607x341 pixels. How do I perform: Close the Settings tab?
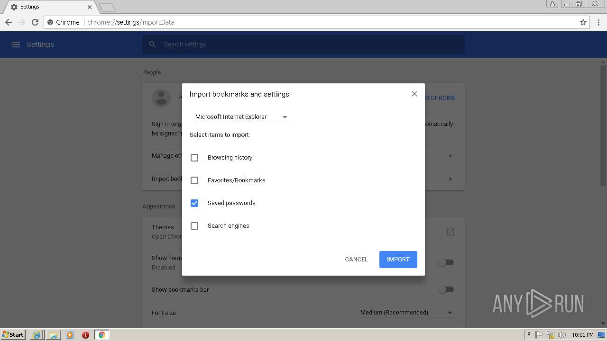[x=90, y=7]
